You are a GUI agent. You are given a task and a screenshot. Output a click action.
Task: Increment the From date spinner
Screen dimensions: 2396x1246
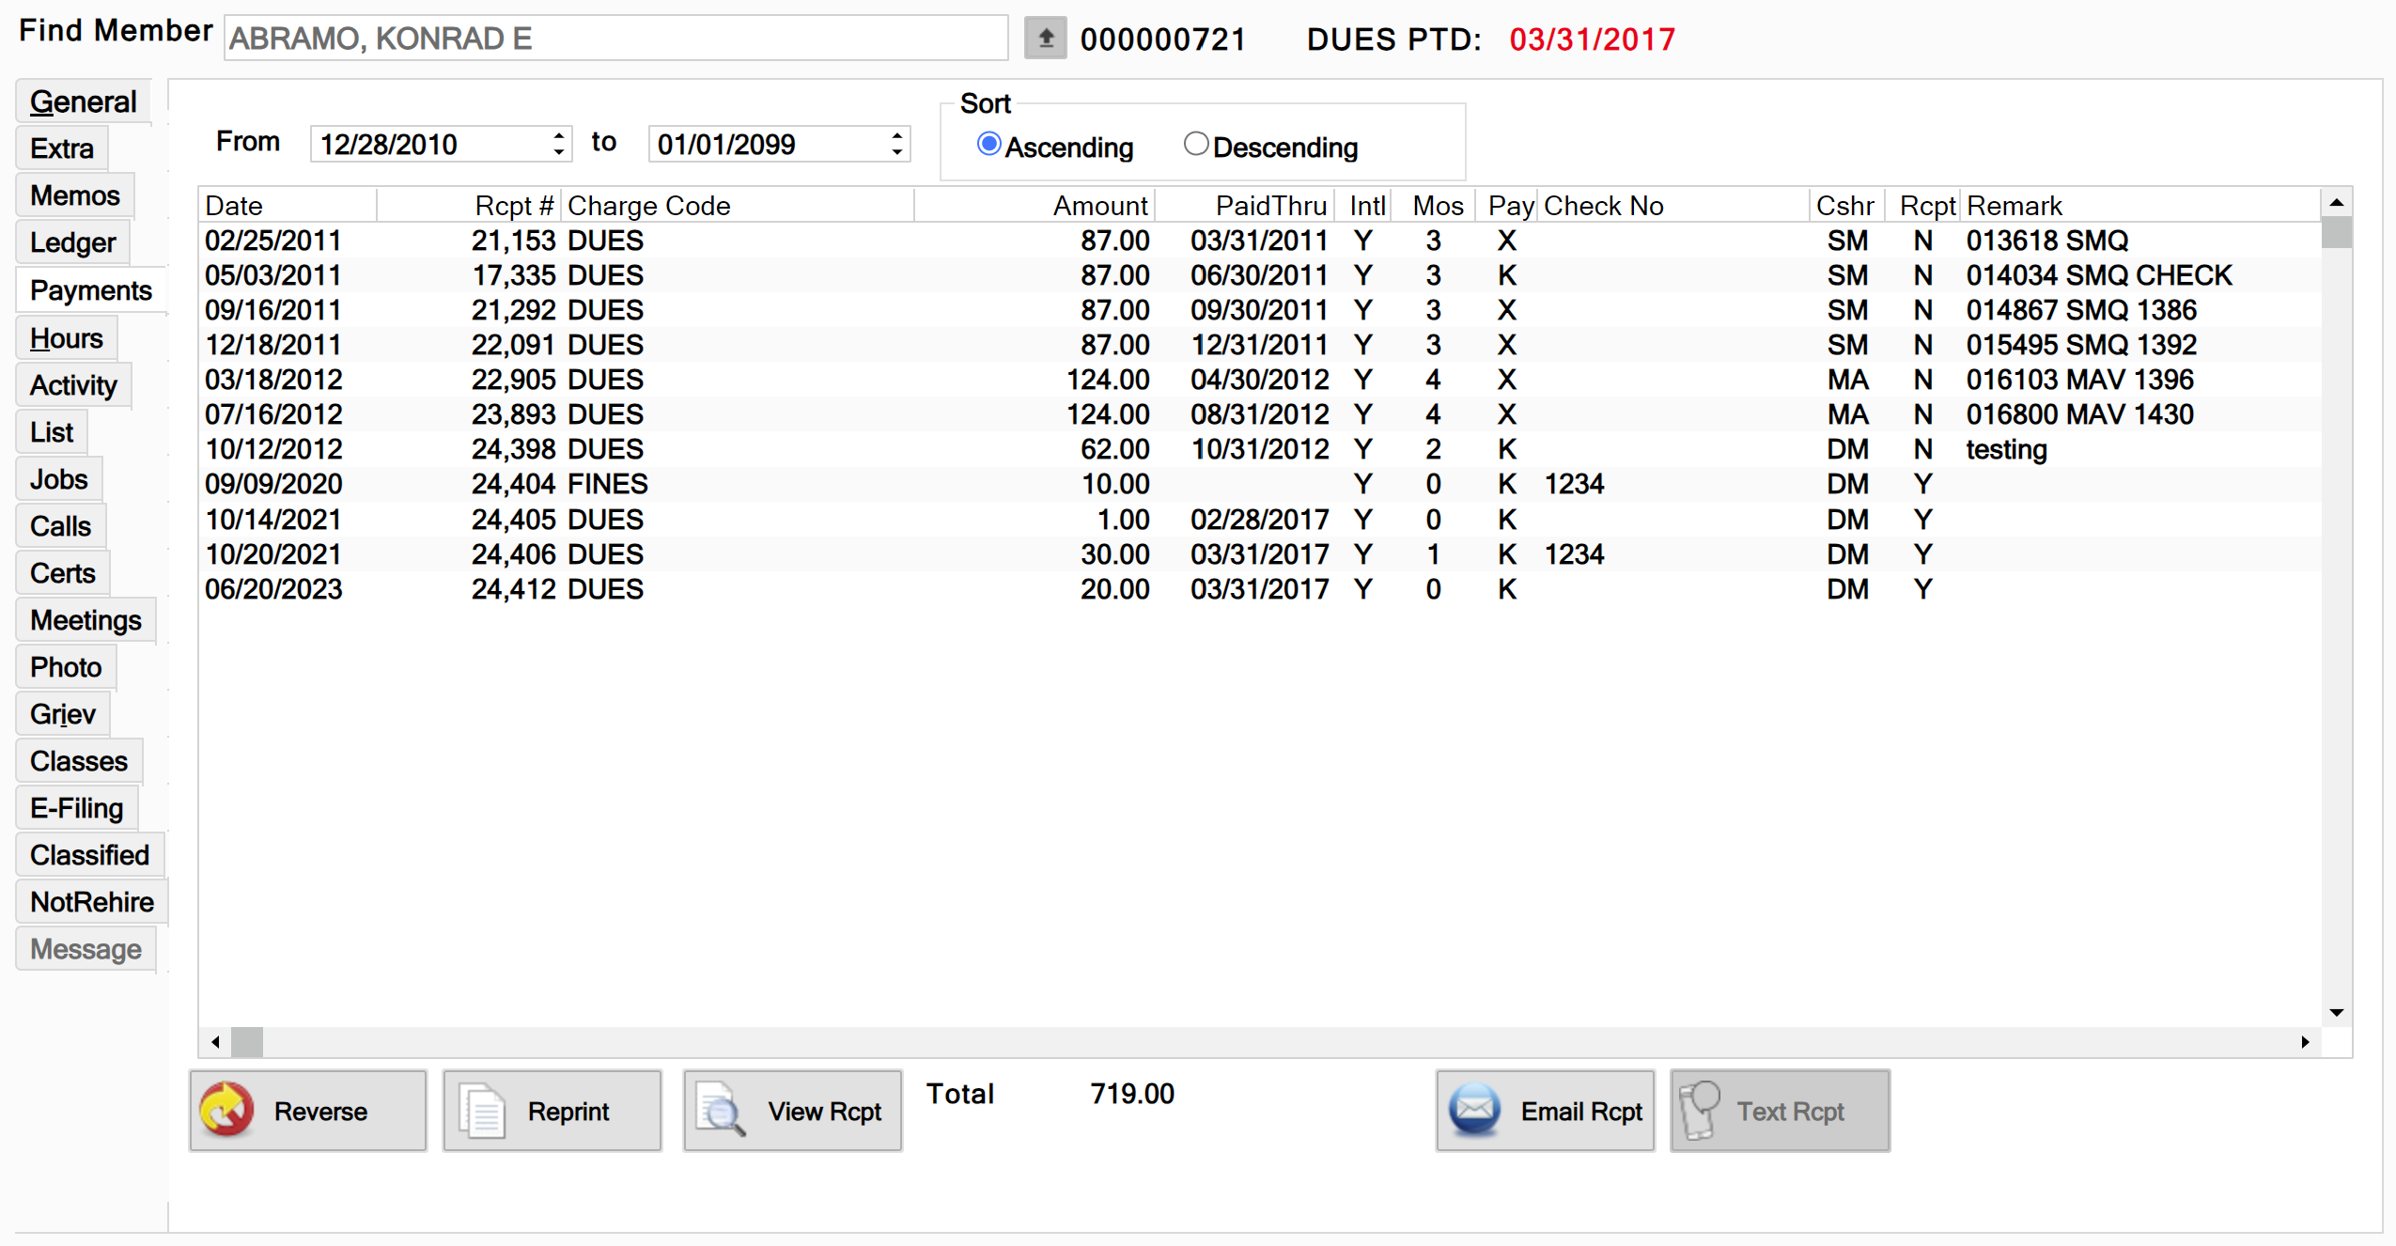click(x=559, y=135)
